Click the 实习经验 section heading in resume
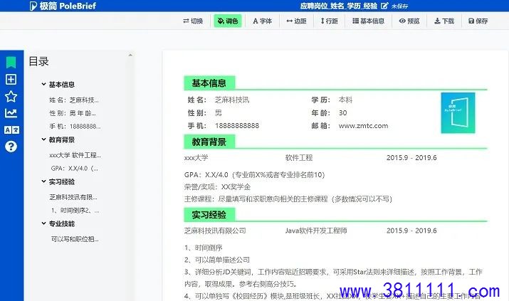 click(209, 215)
